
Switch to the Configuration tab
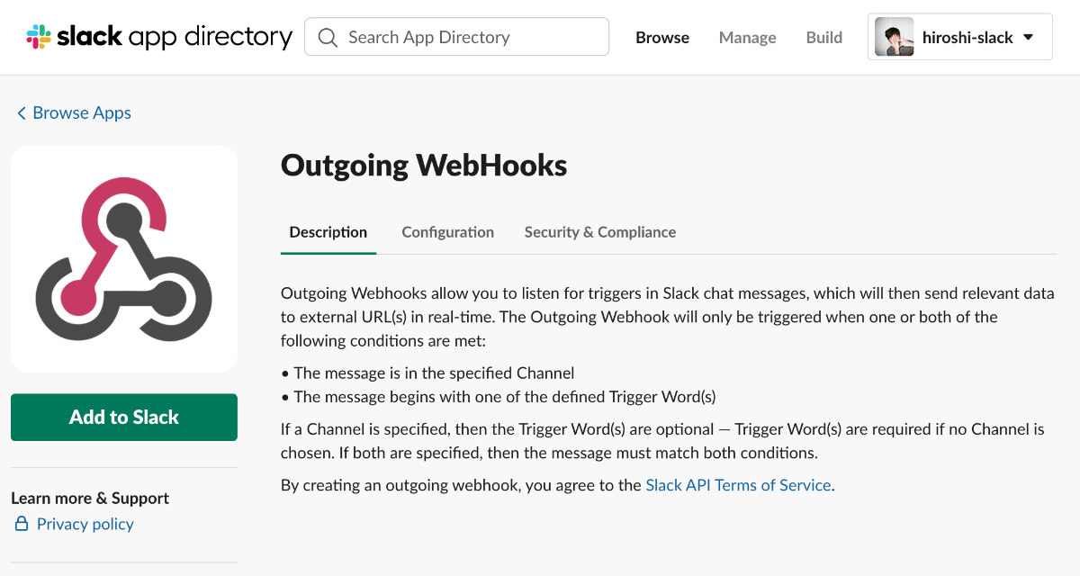click(448, 232)
